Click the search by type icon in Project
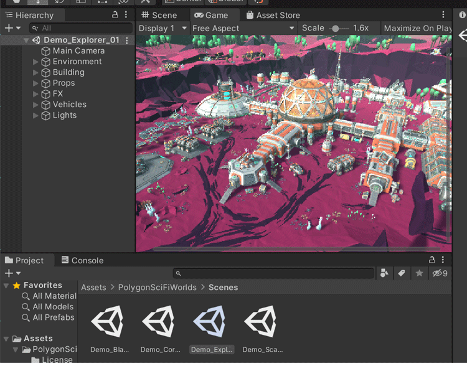 [384, 273]
